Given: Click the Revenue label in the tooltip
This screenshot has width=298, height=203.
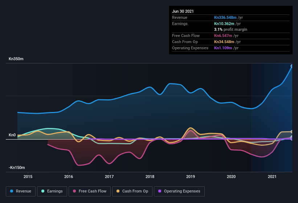Looking at the screenshot, I should (180, 17).
